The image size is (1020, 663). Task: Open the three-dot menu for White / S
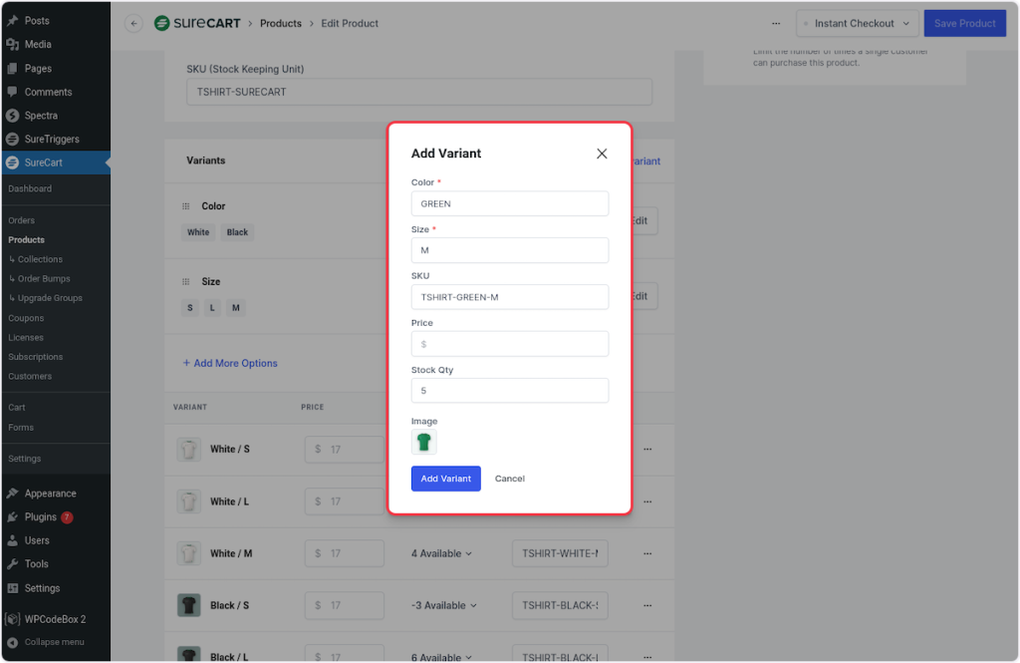647,450
